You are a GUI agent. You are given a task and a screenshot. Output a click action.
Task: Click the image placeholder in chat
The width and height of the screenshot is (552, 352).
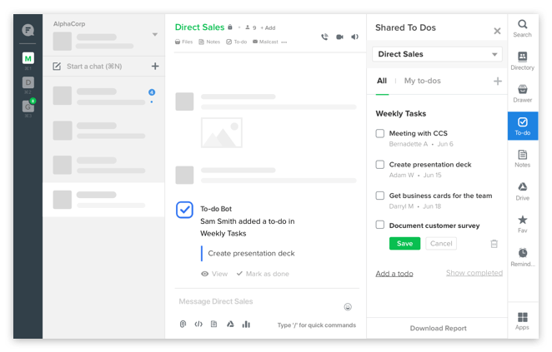tap(222, 133)
